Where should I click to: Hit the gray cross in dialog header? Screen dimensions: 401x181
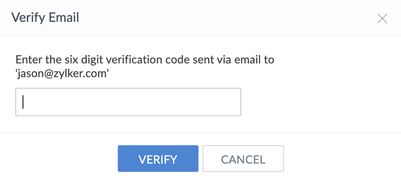[x=382, y=18]
